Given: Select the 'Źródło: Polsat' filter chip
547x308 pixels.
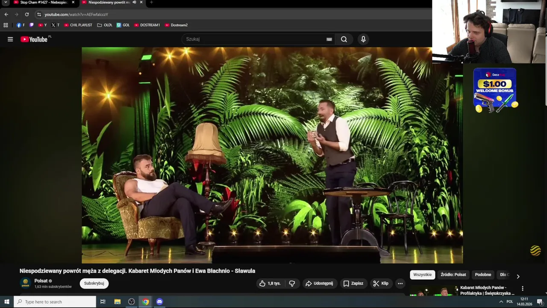Looking at the screenshot, I should point(453,275).
